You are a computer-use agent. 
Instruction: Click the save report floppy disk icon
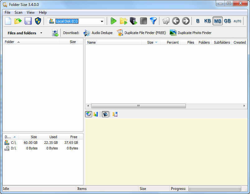(28, 21)
